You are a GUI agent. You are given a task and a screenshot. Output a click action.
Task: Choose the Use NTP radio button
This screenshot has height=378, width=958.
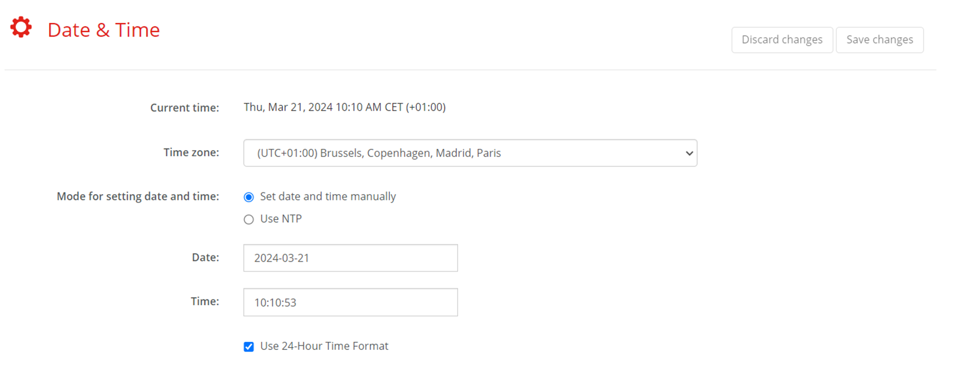tap(249, 219)
